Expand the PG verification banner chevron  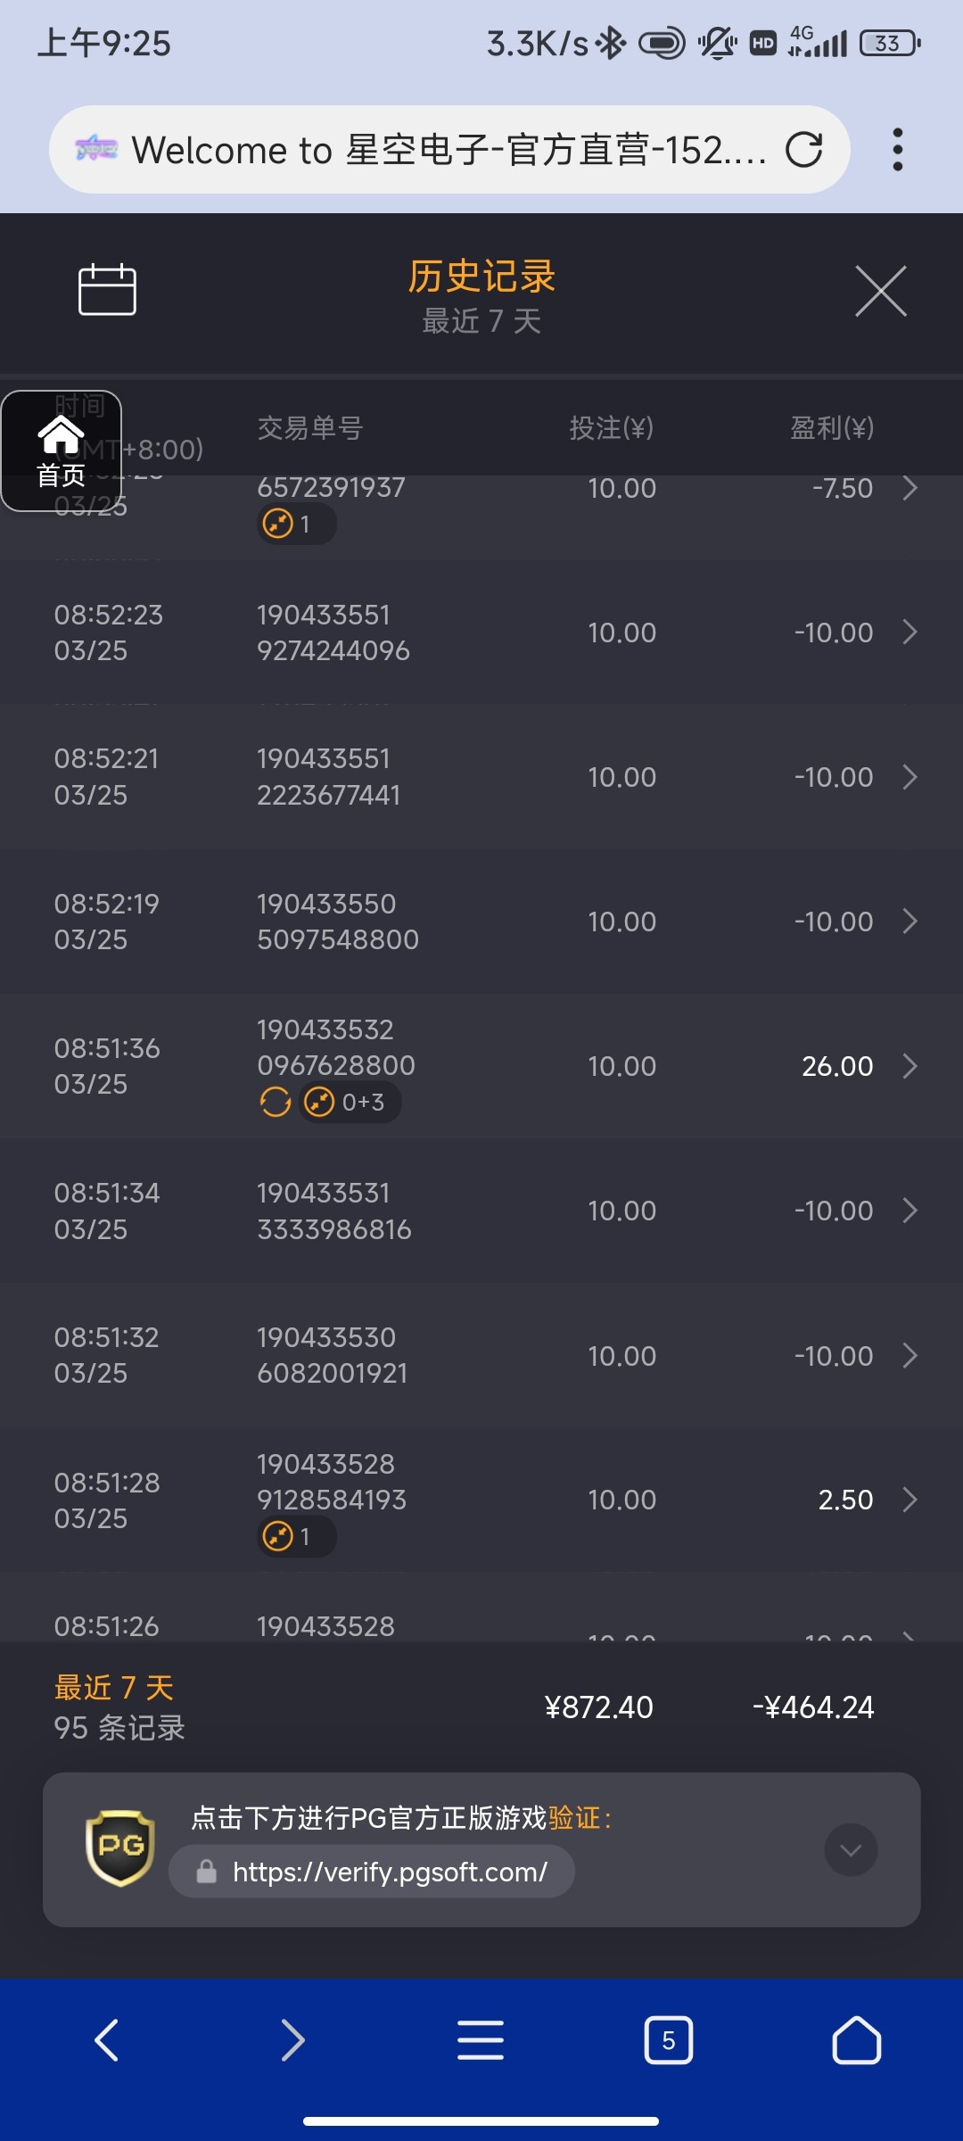point(851,1849)
